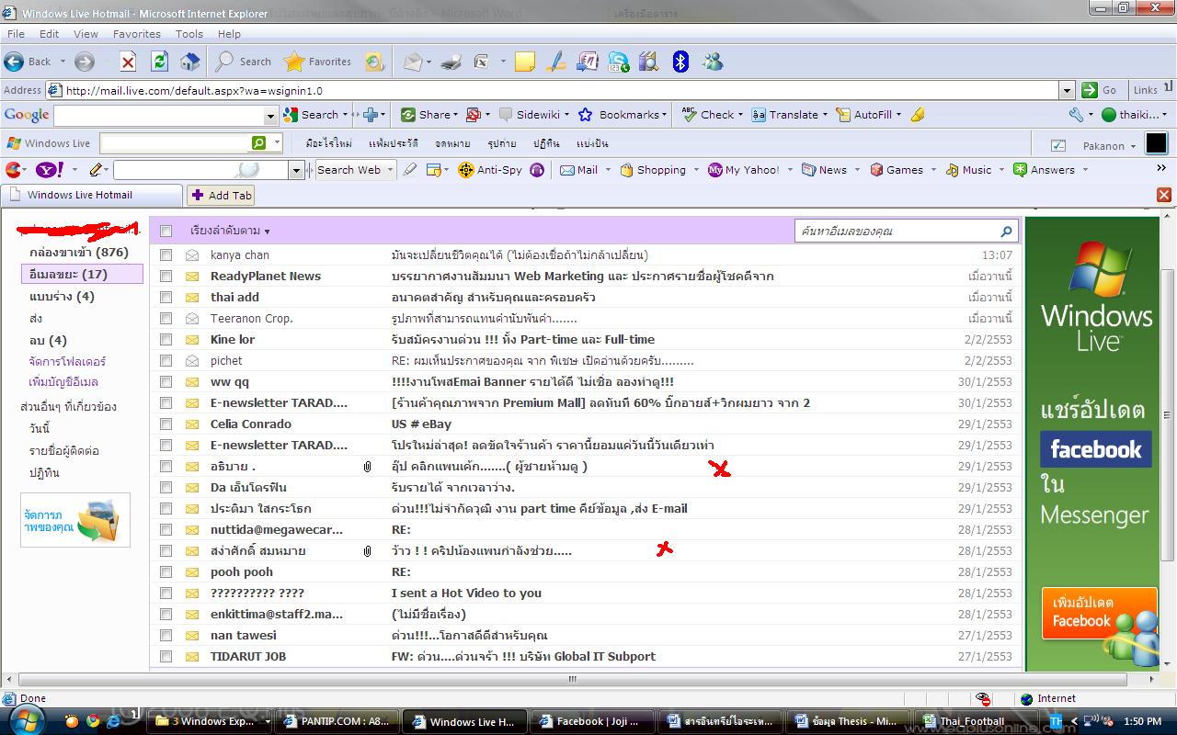Click the Mail envelope toolbar icon

pyautogui.click(x=413, y=62)
